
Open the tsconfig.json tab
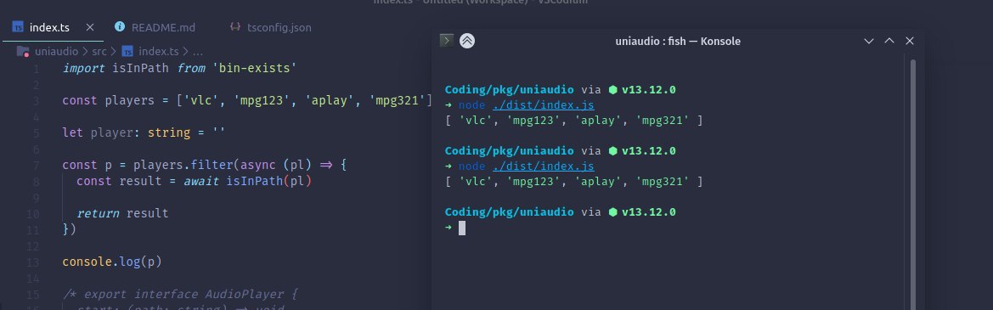tap(279, 27)
